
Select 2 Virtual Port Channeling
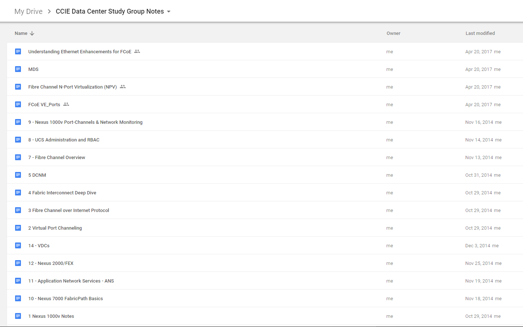click(x=55, y=228)
